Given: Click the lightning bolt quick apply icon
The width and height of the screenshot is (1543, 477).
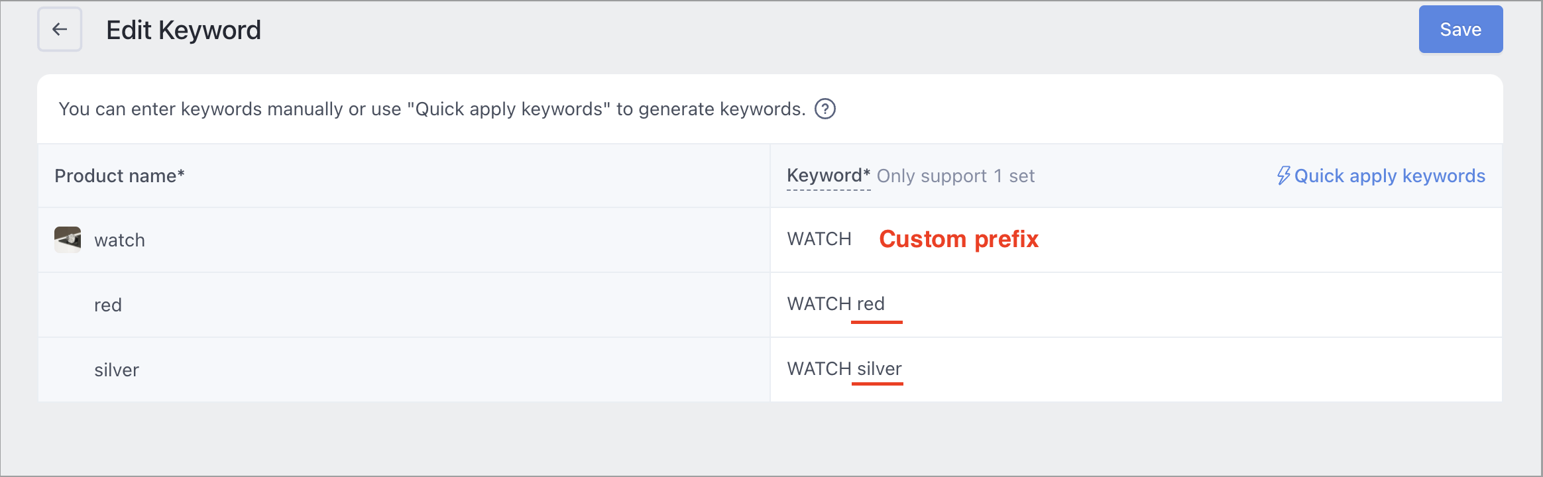Looking at the screenshot, I should [1283, 176].
